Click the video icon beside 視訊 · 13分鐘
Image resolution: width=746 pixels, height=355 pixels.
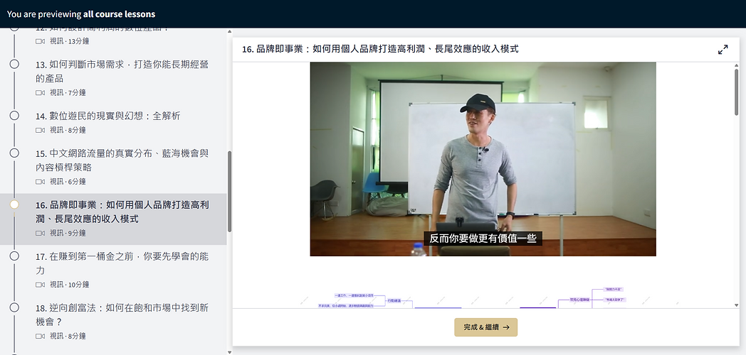click(40, 41)
